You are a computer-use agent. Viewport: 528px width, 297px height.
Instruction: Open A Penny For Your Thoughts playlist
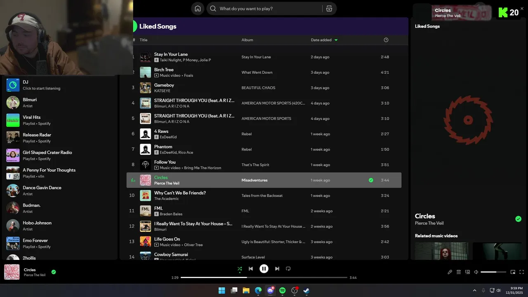pyautogui.click(x=60, y=173)
